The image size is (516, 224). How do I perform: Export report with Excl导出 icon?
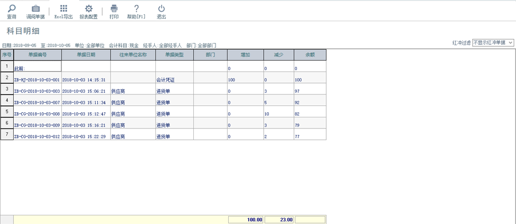click(x=64, y=12)
